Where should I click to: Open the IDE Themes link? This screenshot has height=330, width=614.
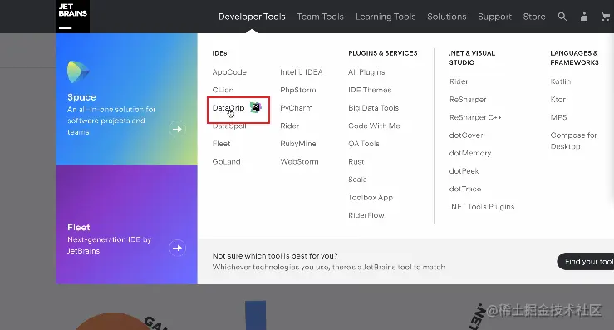[370, 90]
